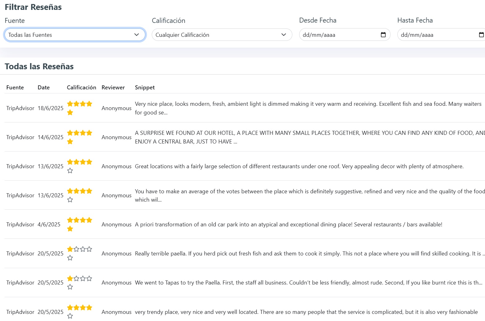
Task: Click the Hasta Fecha date input field
Action: click(x=441, y=35)
